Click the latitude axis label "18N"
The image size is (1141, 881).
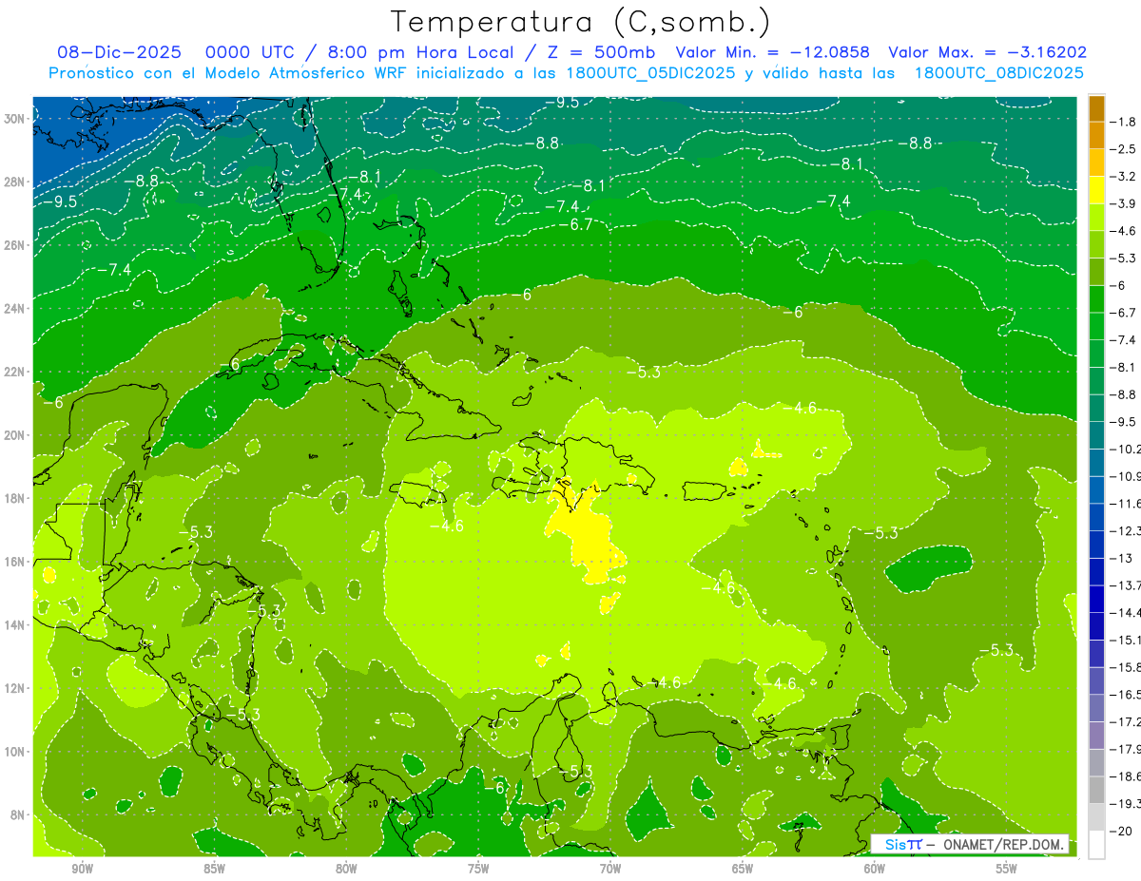point(14,498)
